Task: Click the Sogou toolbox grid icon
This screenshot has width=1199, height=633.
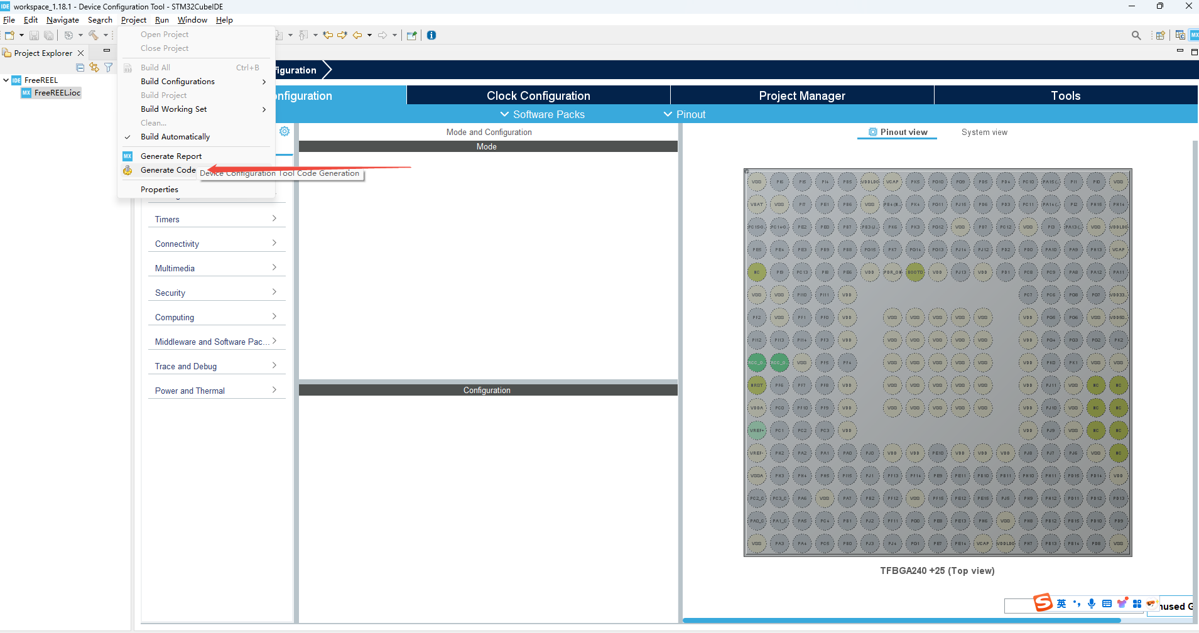Action: 1137,603
